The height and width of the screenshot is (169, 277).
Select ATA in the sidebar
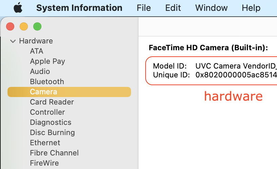coord(37,51)
